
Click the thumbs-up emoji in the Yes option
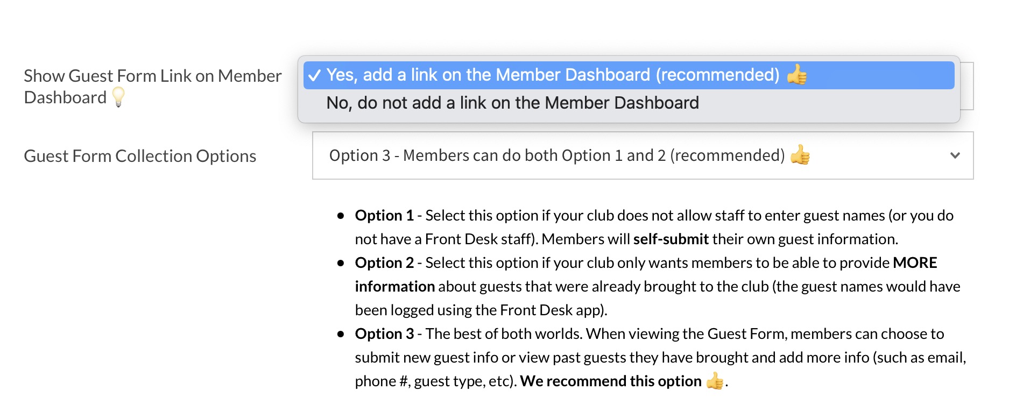tap(796, 75)
